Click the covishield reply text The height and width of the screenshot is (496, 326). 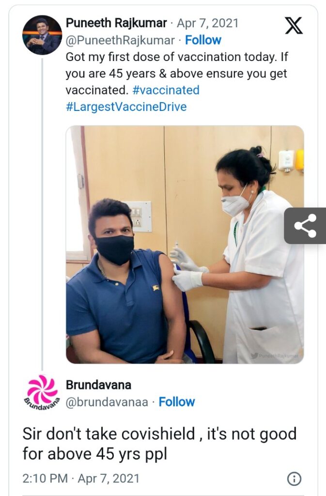coord(159,444)
